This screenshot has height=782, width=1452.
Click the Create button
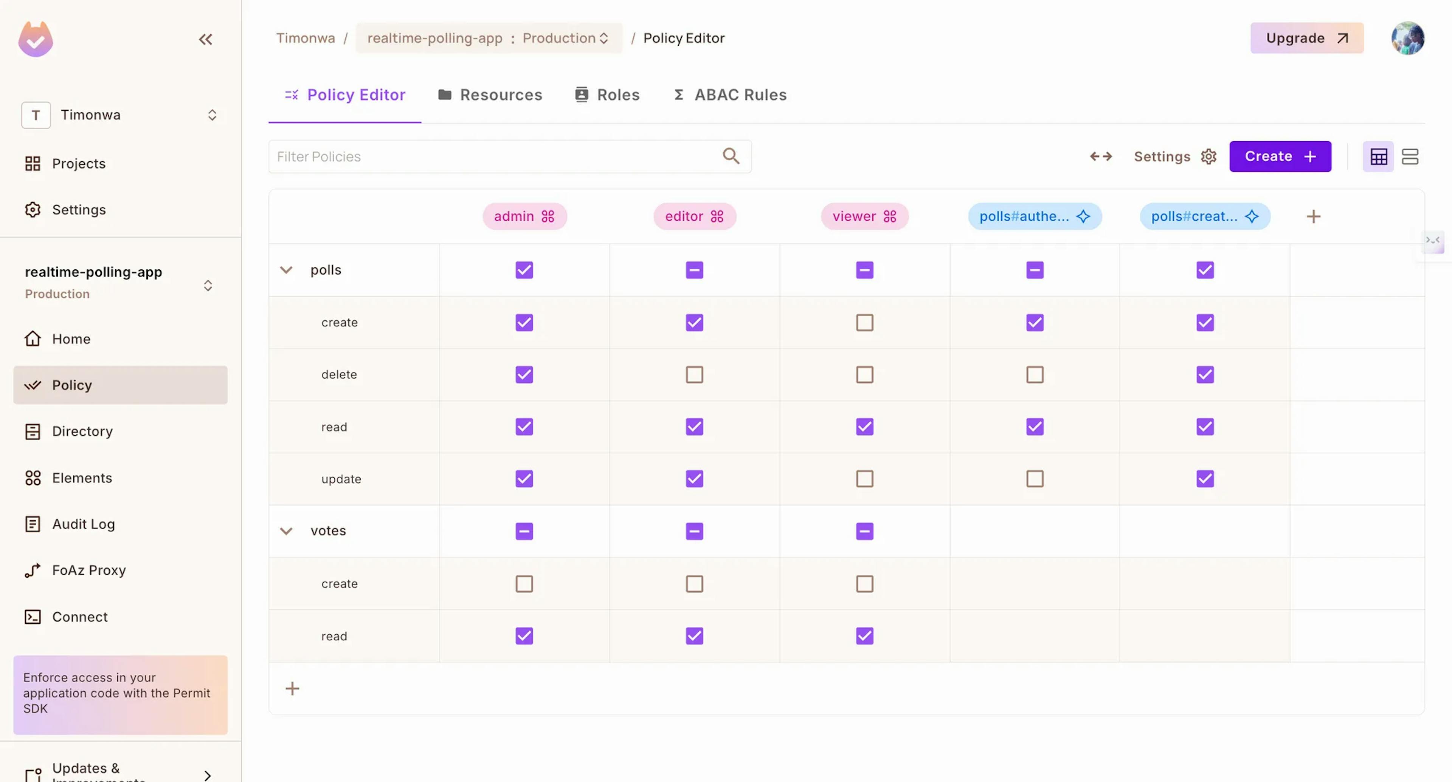(x=1280, y=156)
